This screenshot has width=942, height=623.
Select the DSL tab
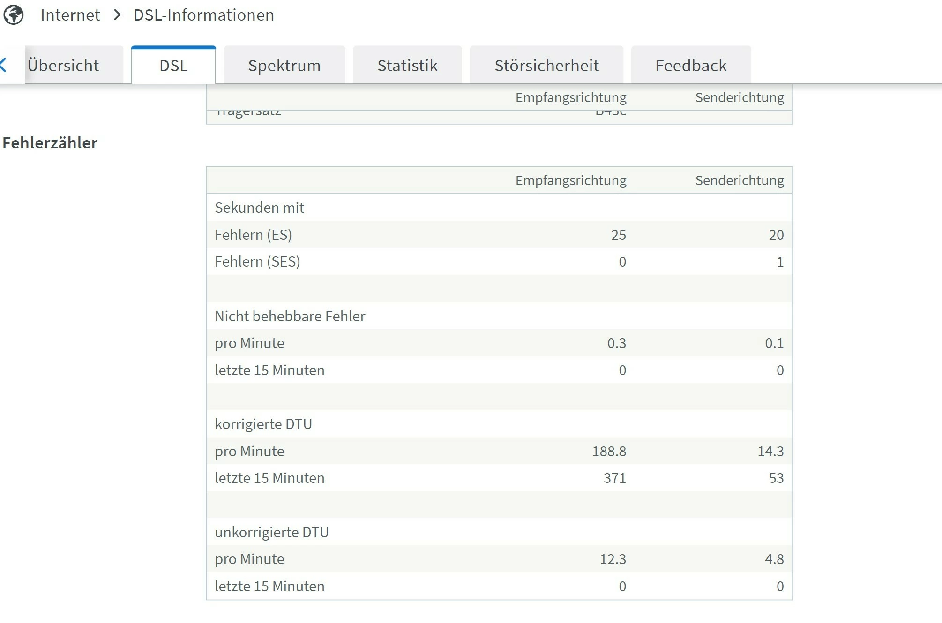(x=173, y=66)
